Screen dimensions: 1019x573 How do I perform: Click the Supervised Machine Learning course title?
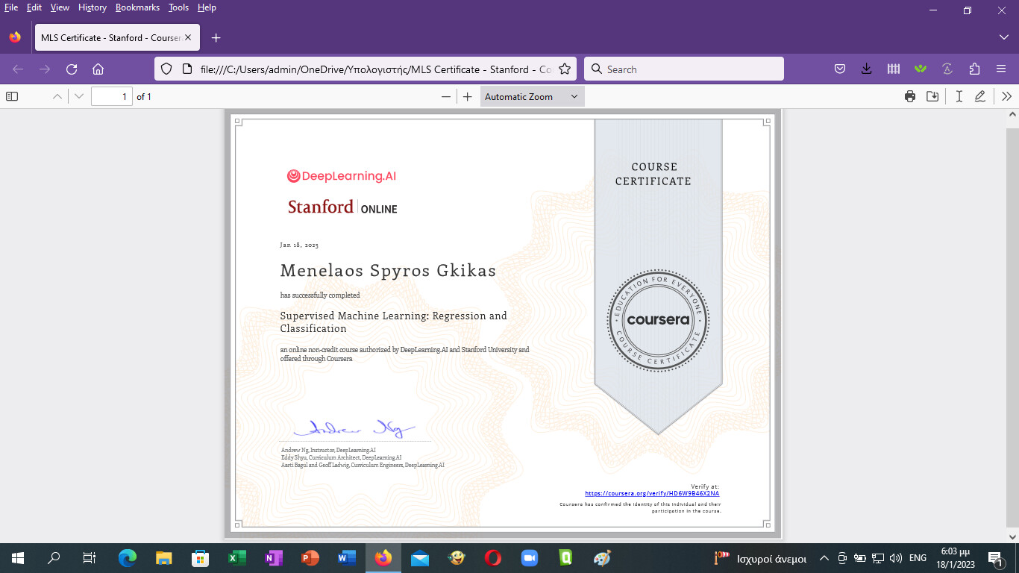(393, 322)
